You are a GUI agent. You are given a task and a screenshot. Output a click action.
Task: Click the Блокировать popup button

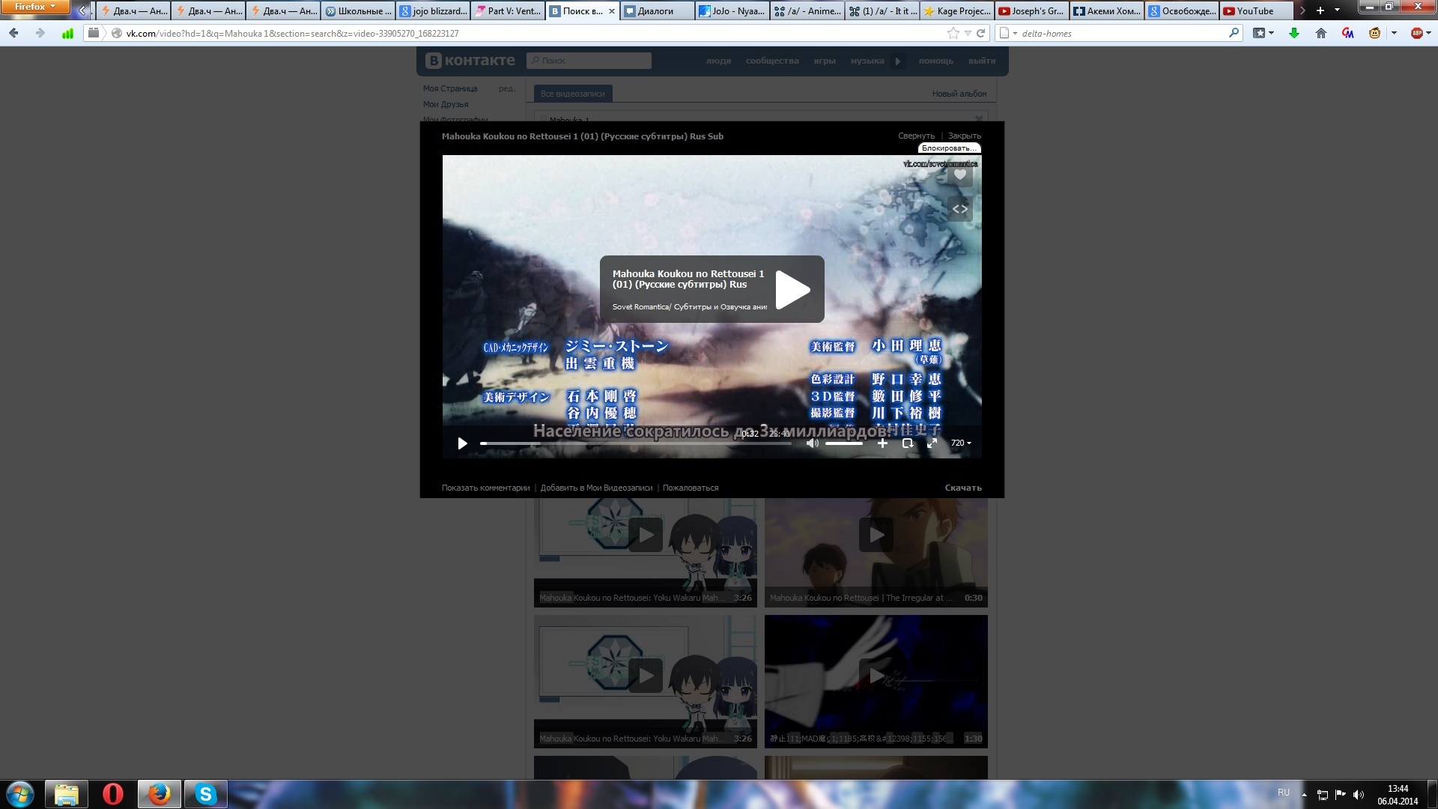click(949, 148)
